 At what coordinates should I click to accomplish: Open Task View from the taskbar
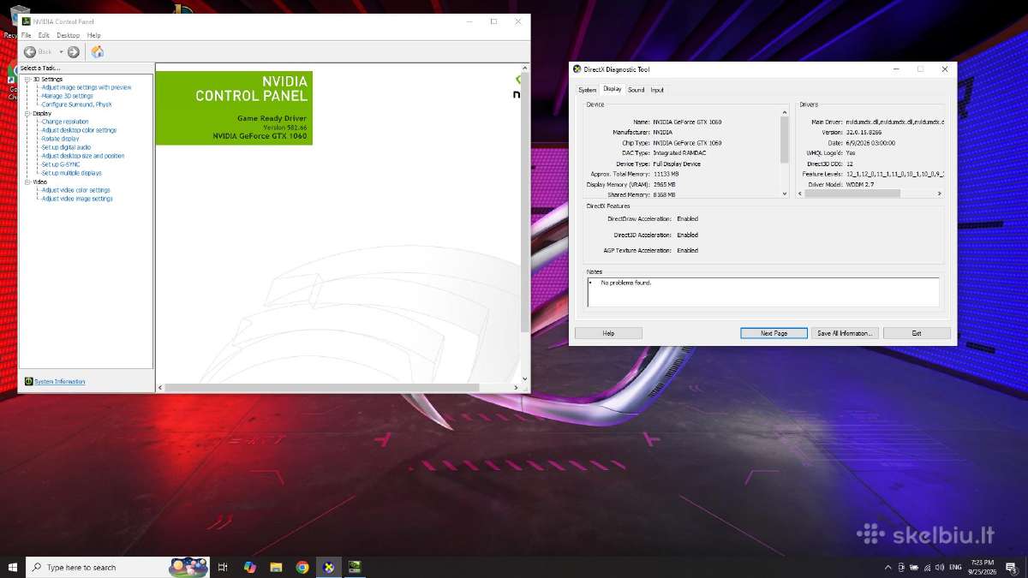click(223, 567)
